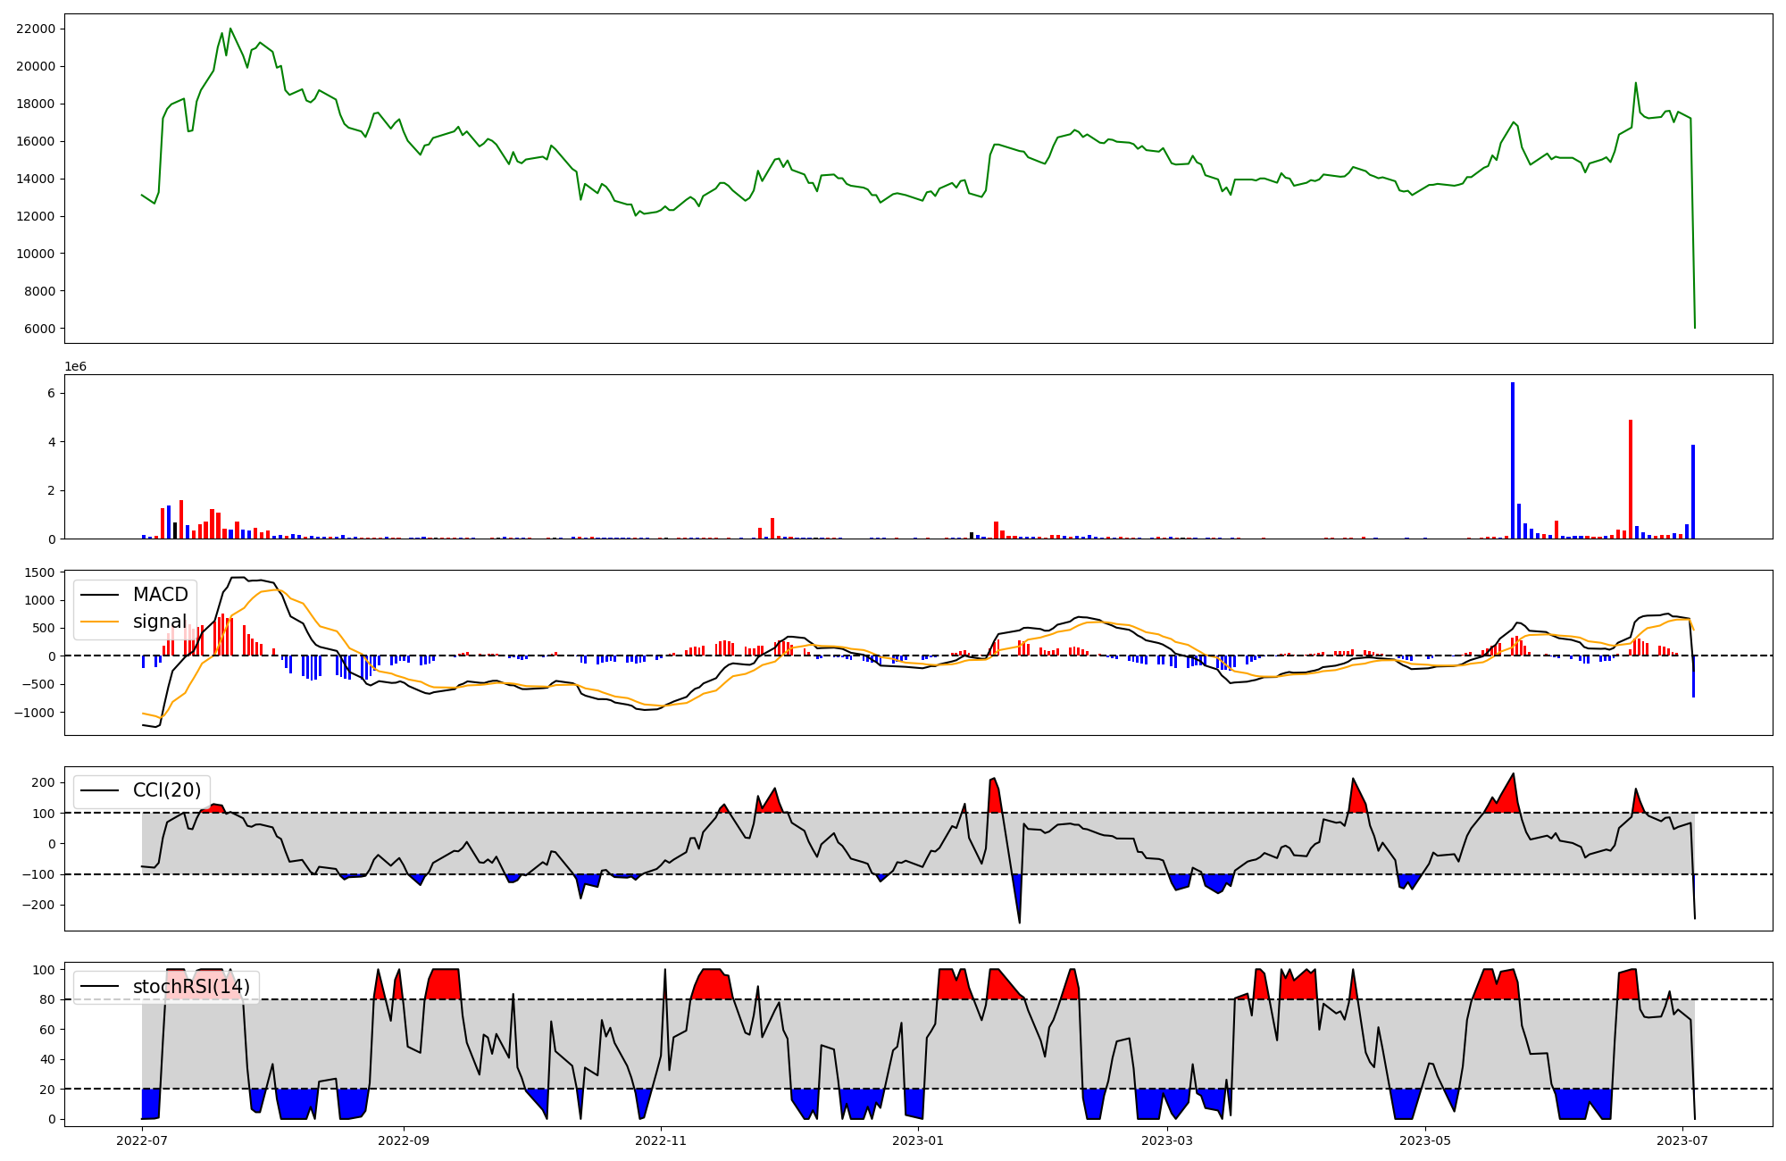Select the 2023-05 x-axis date label
The image size is (1786, 1161).
[x=1424, y=1140]
